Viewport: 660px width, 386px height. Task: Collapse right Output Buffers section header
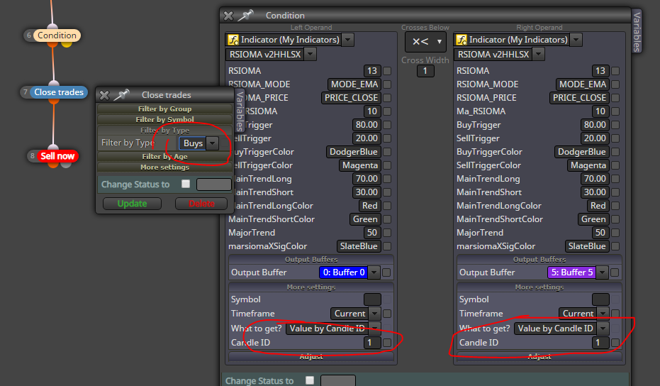point(539,260)
